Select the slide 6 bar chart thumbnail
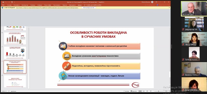This screenshot has height=94, width=207. click(15, 38)
